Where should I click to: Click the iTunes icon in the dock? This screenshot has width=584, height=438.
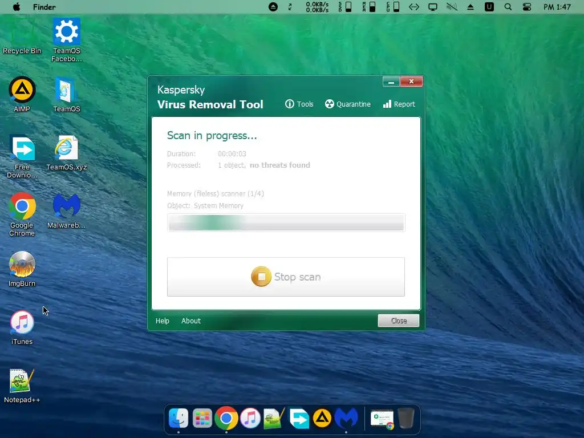tap(250, 418)
